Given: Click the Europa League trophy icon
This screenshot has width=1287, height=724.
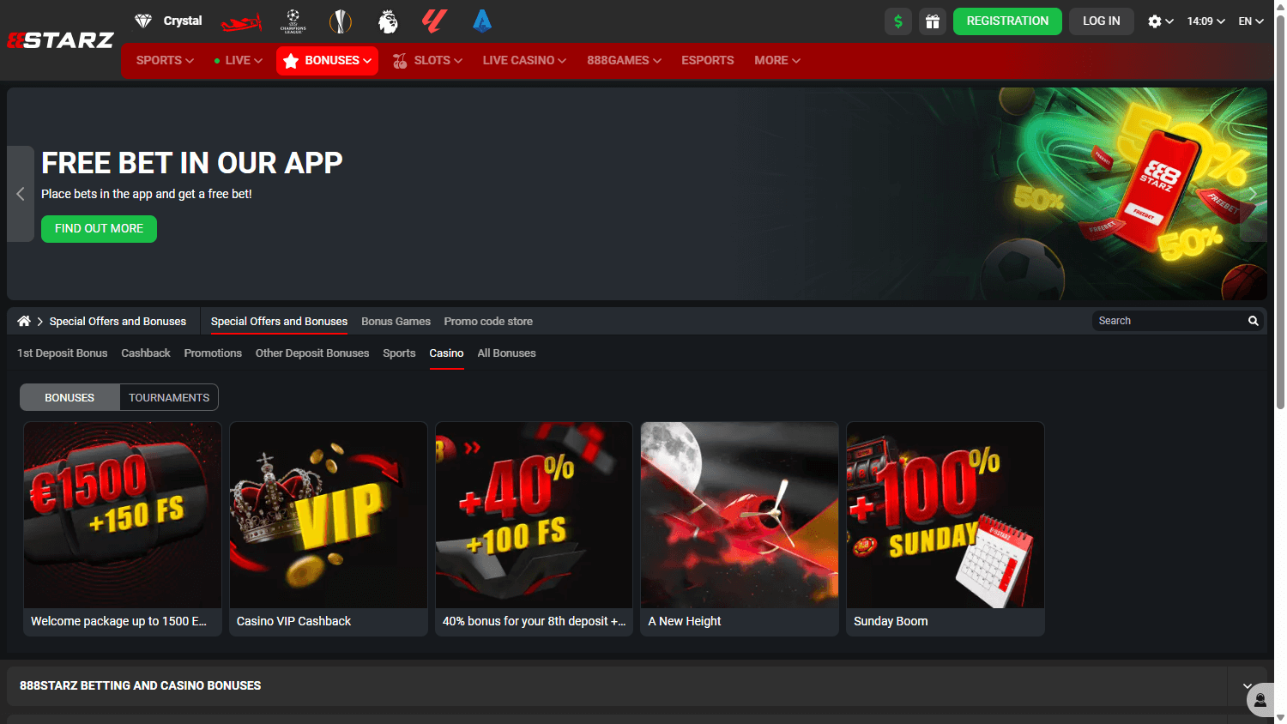Looking at the screenshot, I should [x=341, y=21].
